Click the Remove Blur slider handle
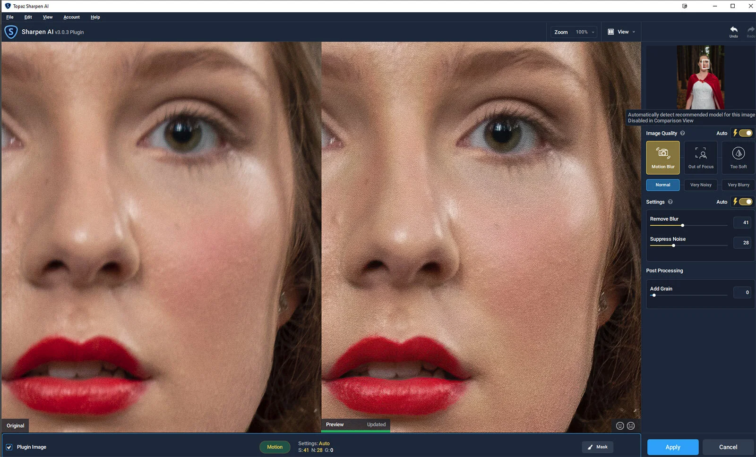The width and height of the screenshot is (756, 457). tap(682, 225)
